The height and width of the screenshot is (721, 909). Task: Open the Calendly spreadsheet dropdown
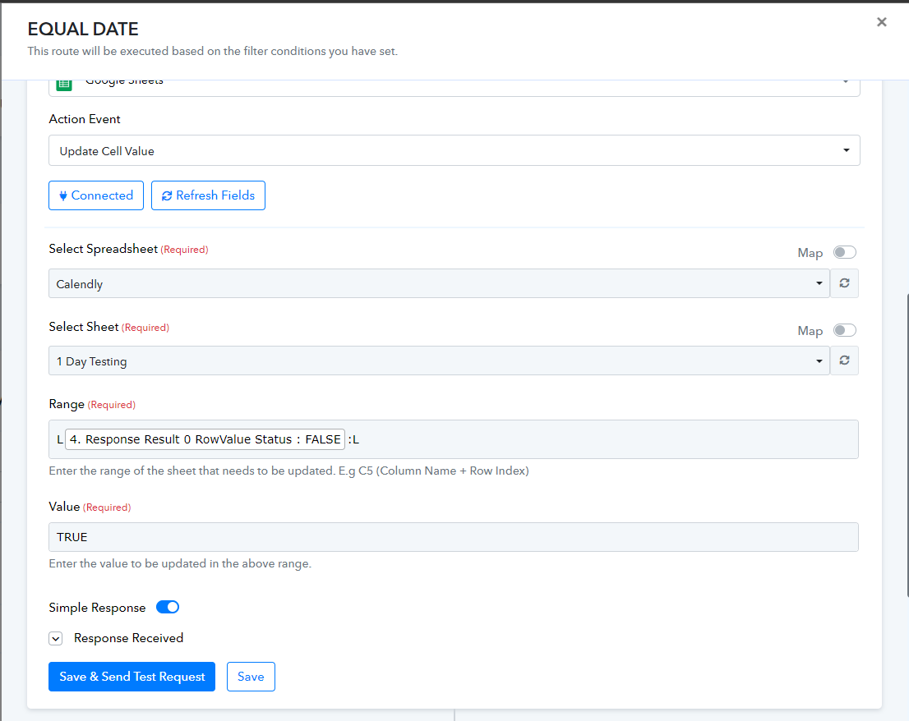(439, 284)
